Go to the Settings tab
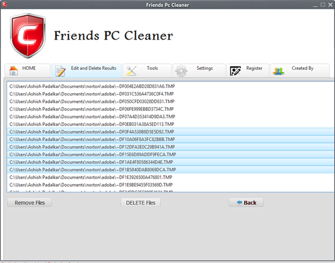Image resolution: width=335 pixels, height=263 pixels. (199, 70)
